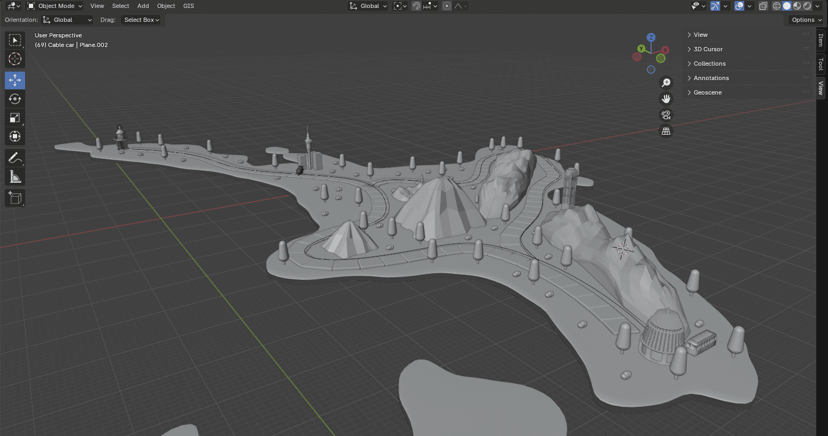Screen dimensions: 828x436
Task: Pick the Annotate pencil tool
Action: coord(15,158)
